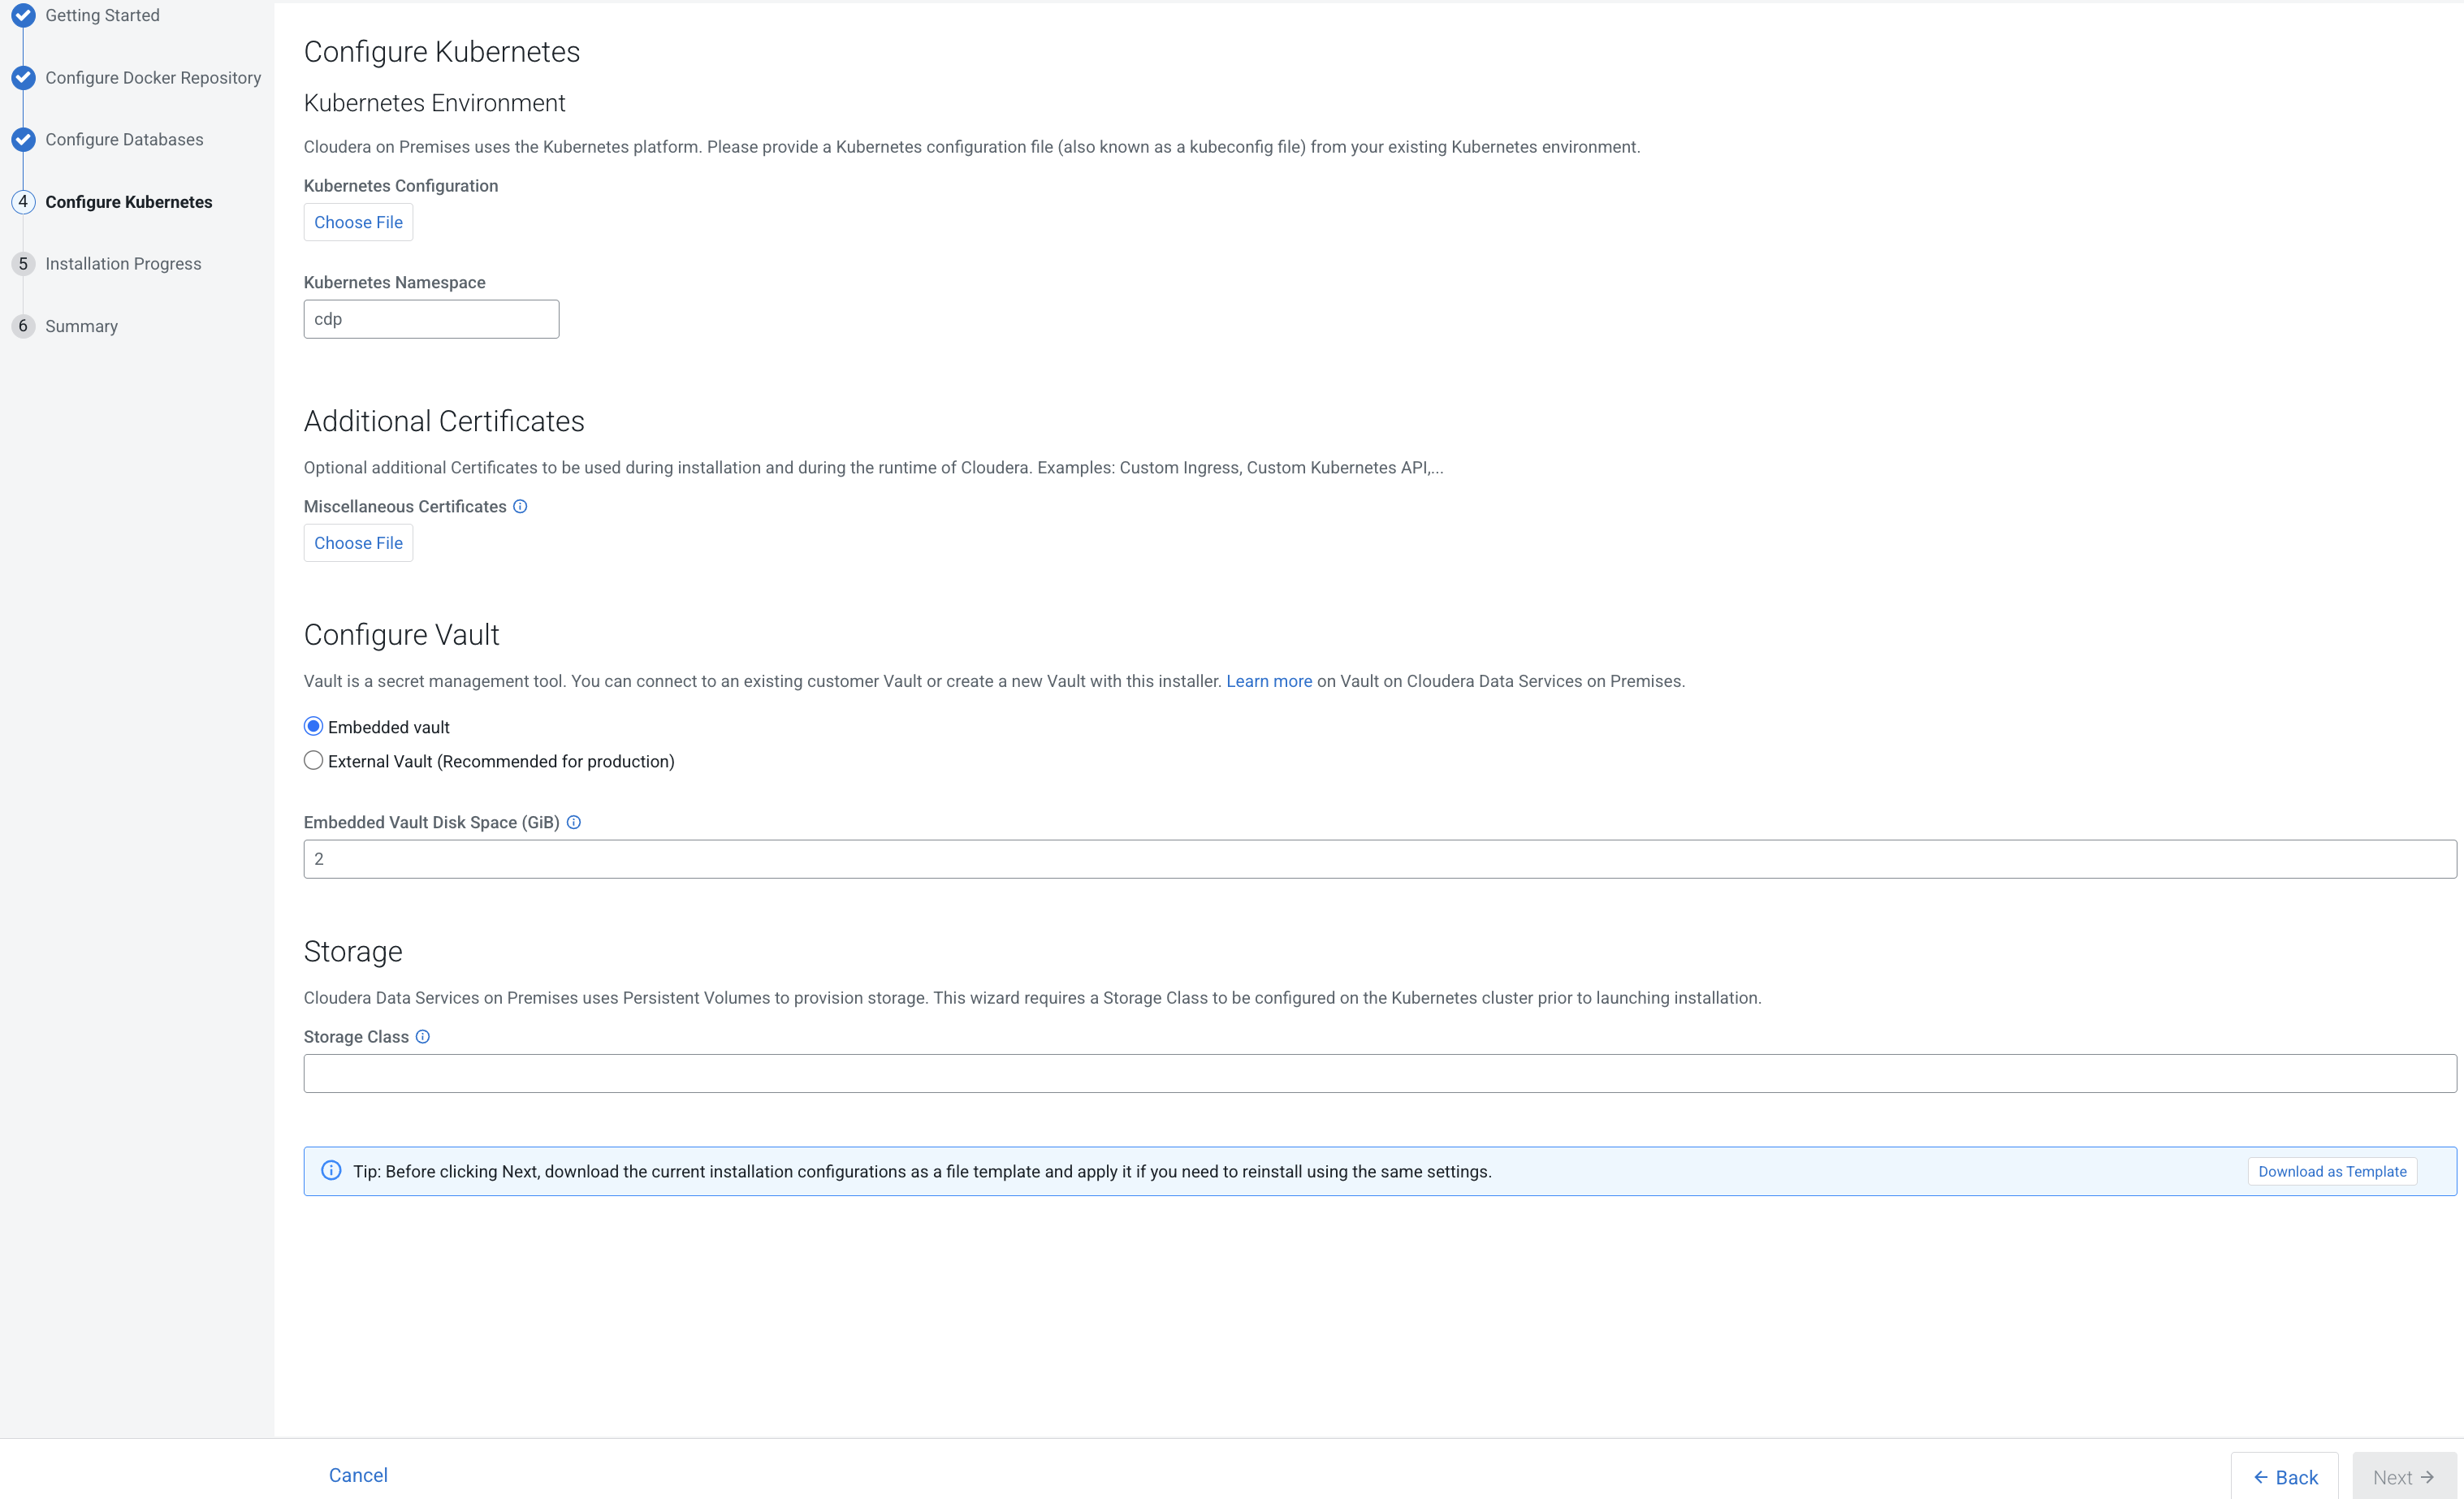Click the Getting Started completed checkmark icon
2464x1499 pixels.
click(23, 15)
